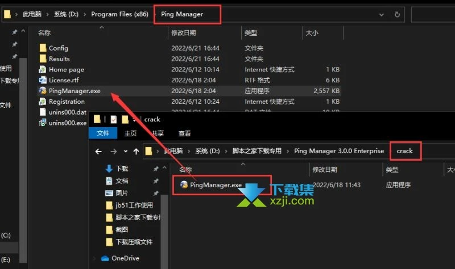Click 脚本之家下载专用 breadcrumb in crack window
Screen dimensions: 455x269
pos(257,151)
